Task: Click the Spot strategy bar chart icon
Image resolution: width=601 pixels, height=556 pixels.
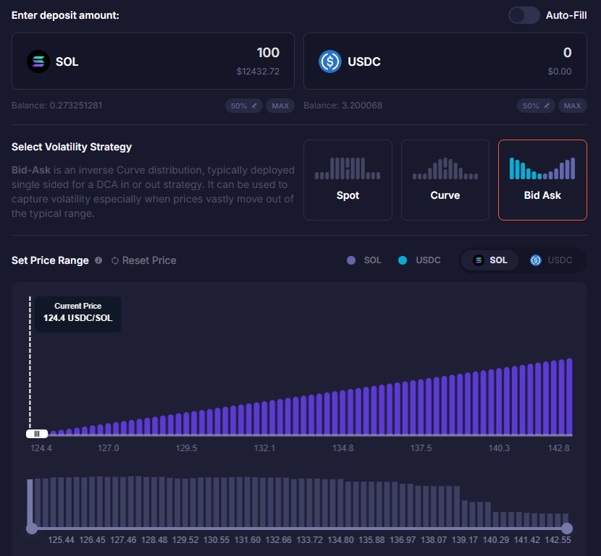Action: coord(348,168)
